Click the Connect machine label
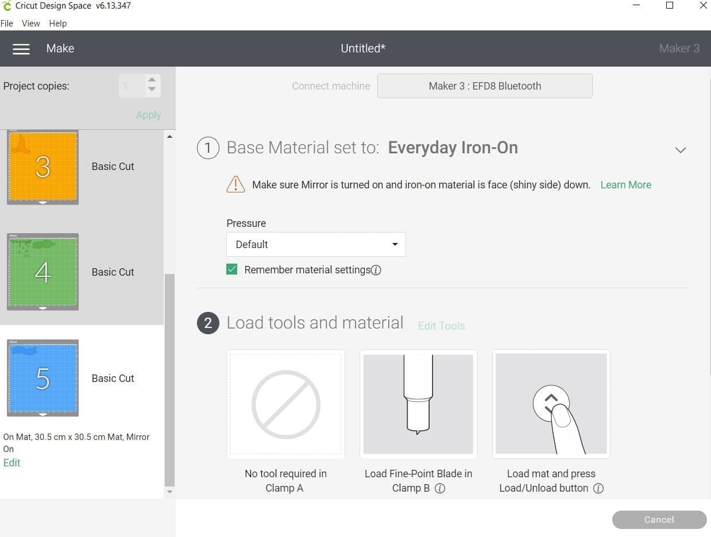Screen dimensions: 711x537 pyautogui.click(x=331, y=86)
